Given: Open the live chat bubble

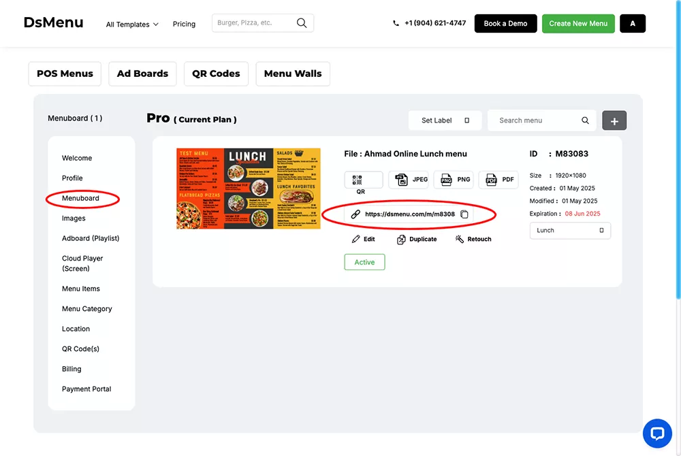Looking at the screenshot, I should 657,434.
